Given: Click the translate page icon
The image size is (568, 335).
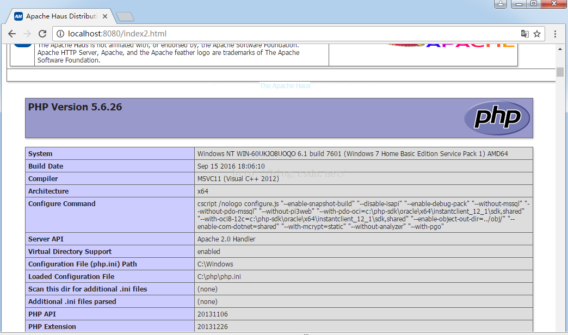Looking at the screenshot, I should point(524,34).
